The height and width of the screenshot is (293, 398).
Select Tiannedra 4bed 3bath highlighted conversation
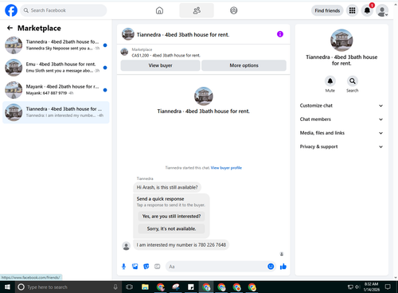point(56,112)
